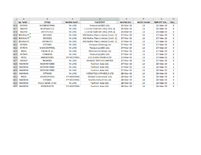Select row header 1416
Screen dimensions: 201x155
click(15, 25)
